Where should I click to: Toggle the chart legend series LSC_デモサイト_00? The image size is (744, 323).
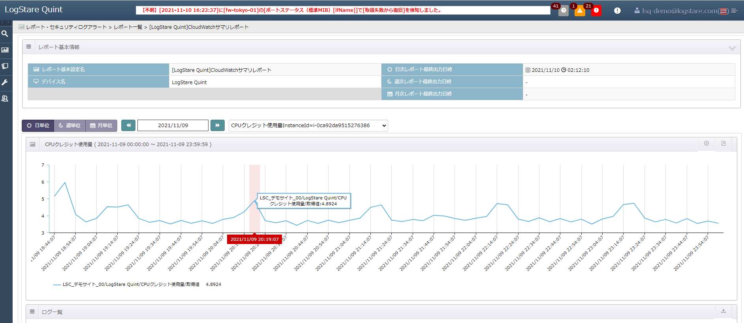tap(137, 284)
